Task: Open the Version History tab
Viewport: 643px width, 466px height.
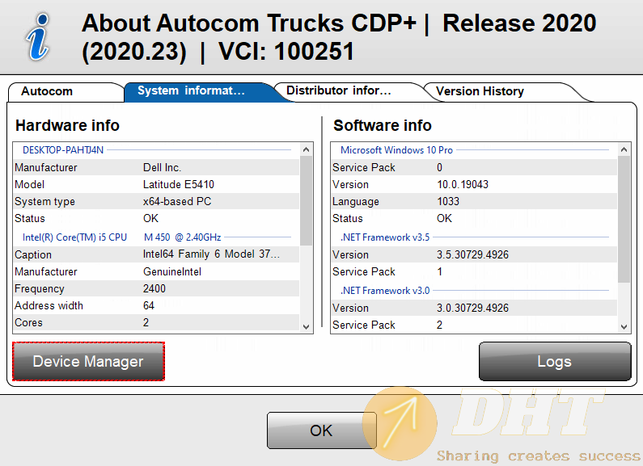Action: pos(480,91)
